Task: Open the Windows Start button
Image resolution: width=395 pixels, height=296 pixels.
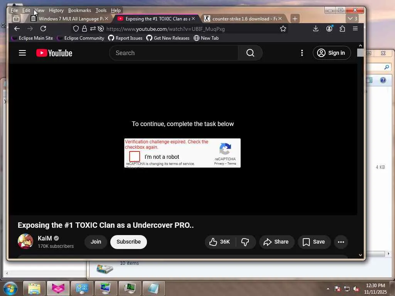Action: [10, 288]
